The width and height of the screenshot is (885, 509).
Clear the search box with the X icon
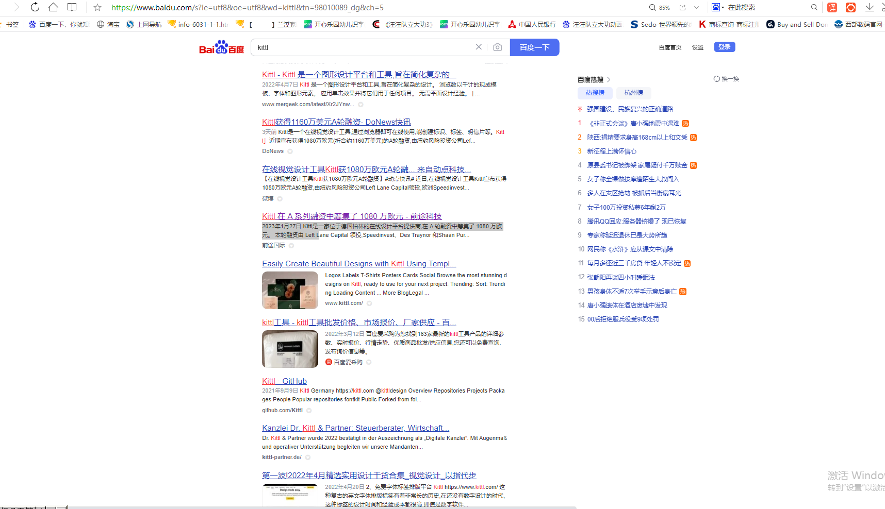pos(479,47)
